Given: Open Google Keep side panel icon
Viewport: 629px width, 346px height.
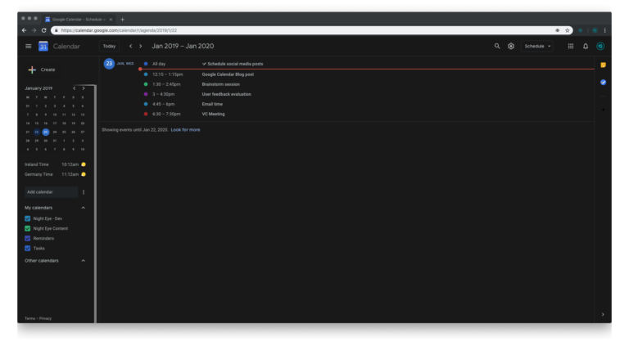Looking at the screenshot, I should pyautogui.click(x=604, y=65).
